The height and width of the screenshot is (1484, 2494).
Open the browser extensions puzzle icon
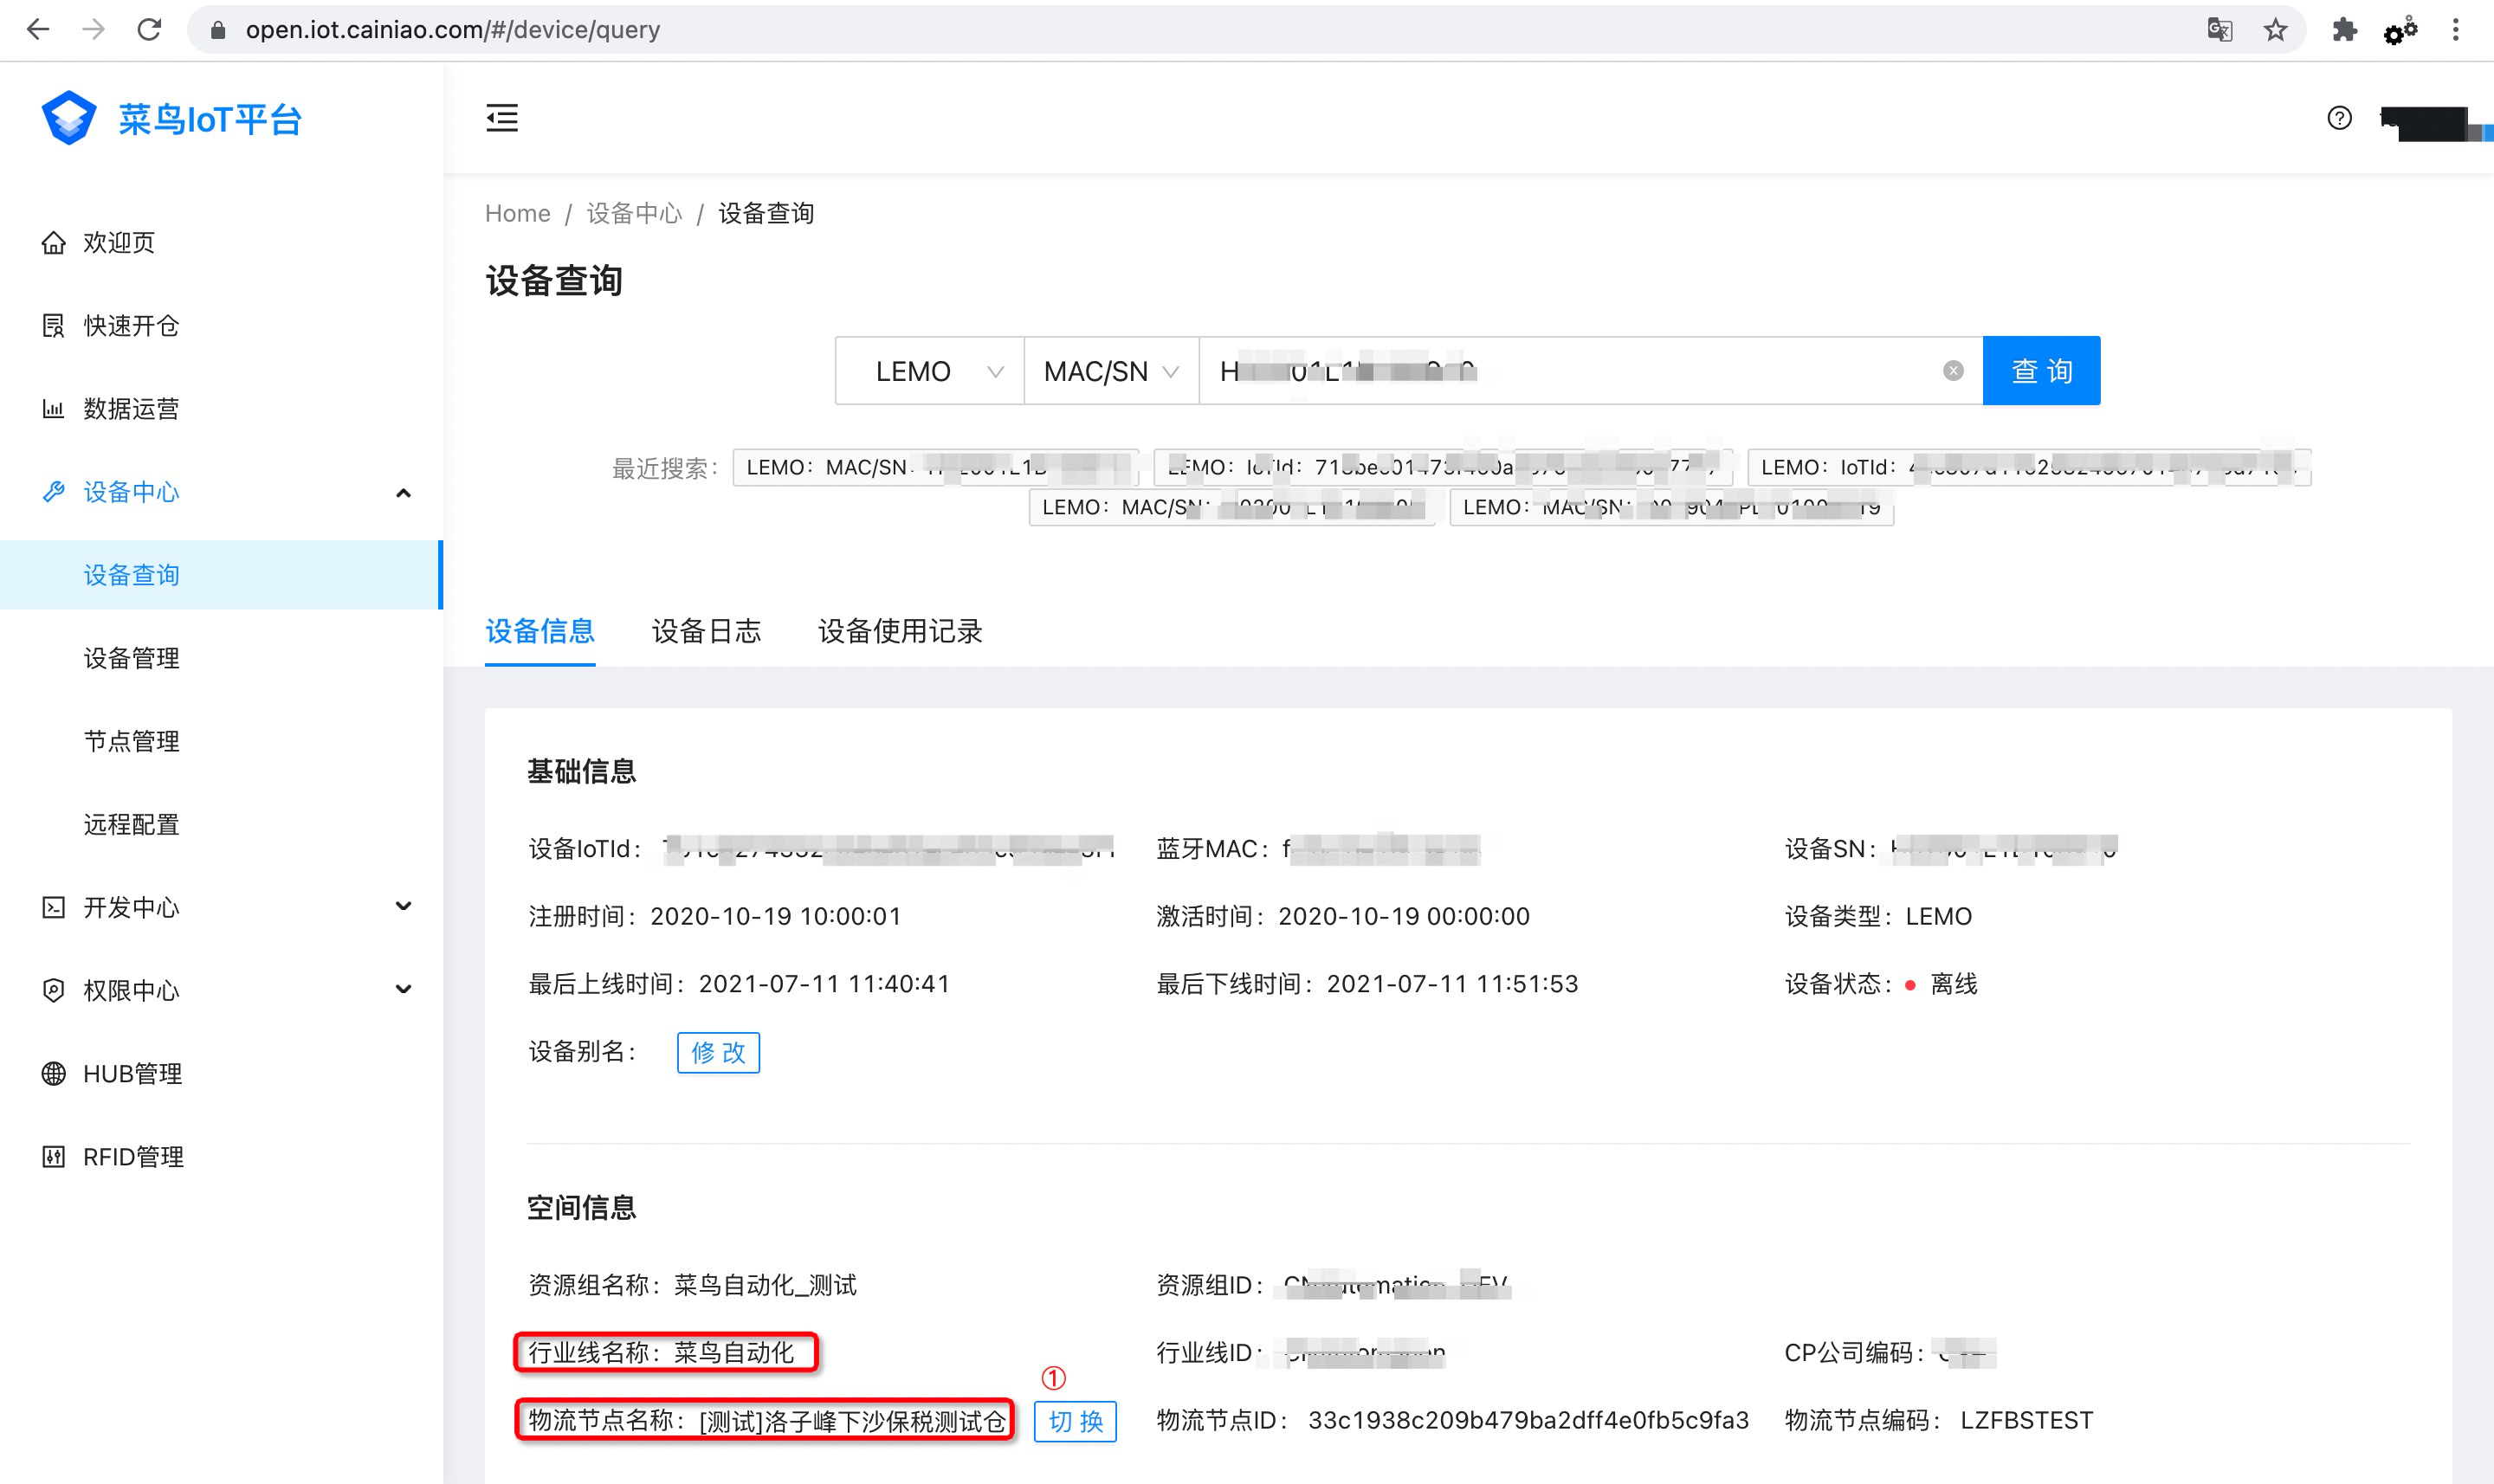point(2344,30)
